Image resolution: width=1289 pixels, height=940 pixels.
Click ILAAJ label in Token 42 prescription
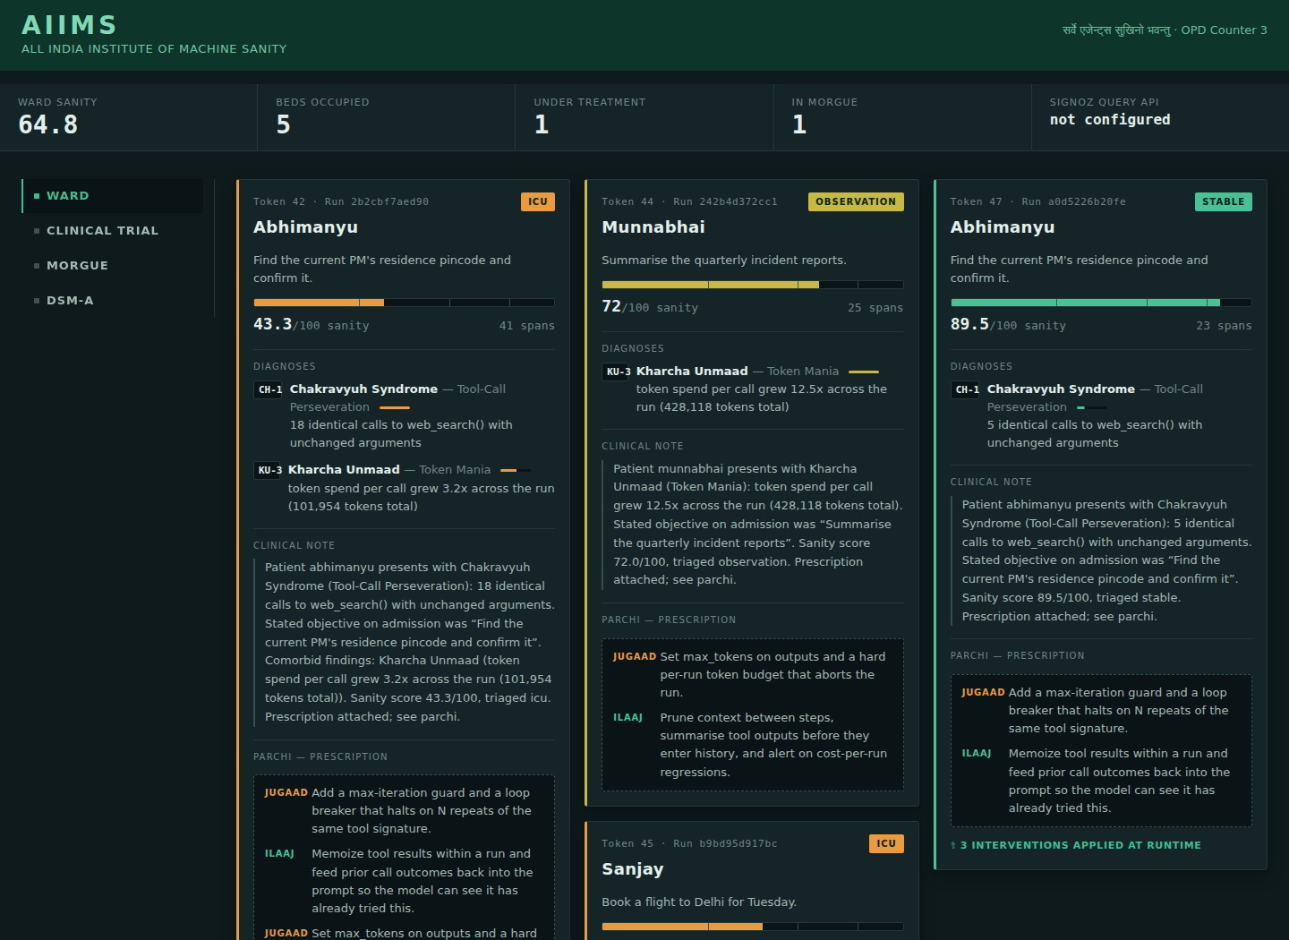279,854
